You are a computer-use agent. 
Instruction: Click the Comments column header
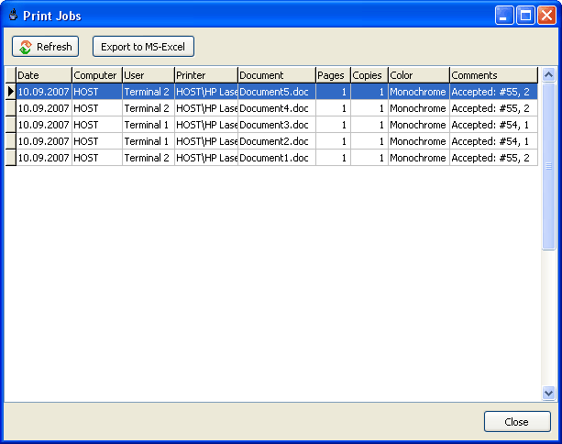pyautogui.click(x=492, y=75)
